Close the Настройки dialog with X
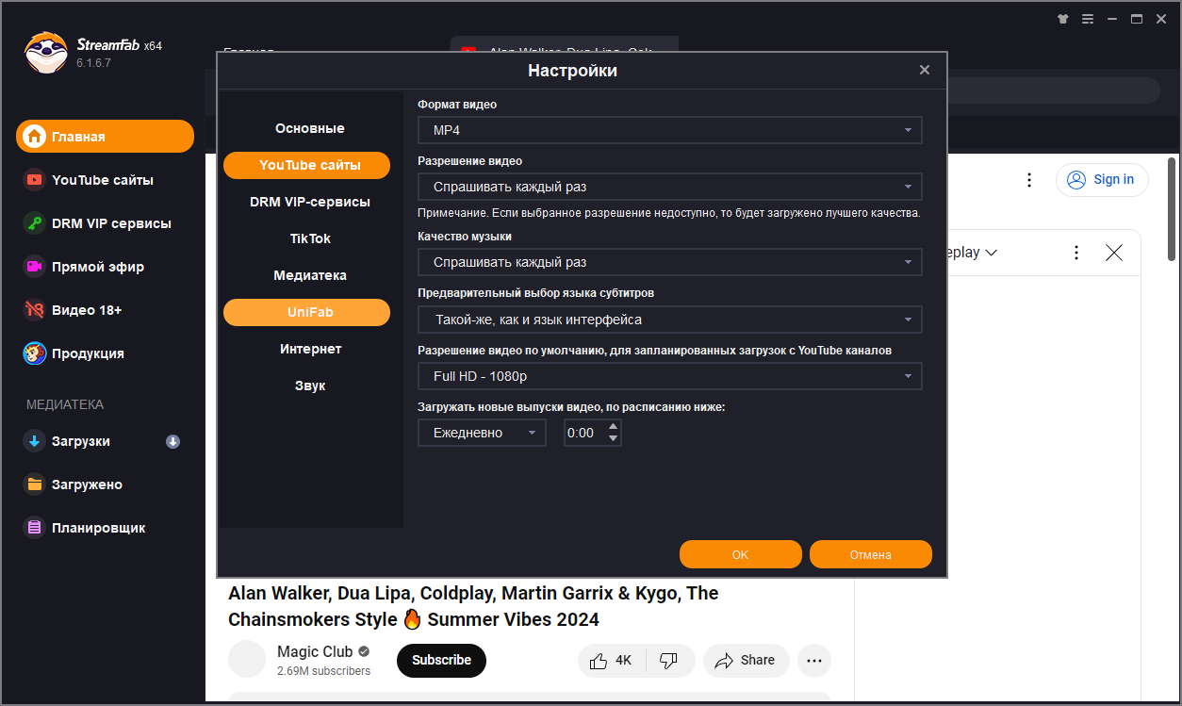 click(924, 70)
